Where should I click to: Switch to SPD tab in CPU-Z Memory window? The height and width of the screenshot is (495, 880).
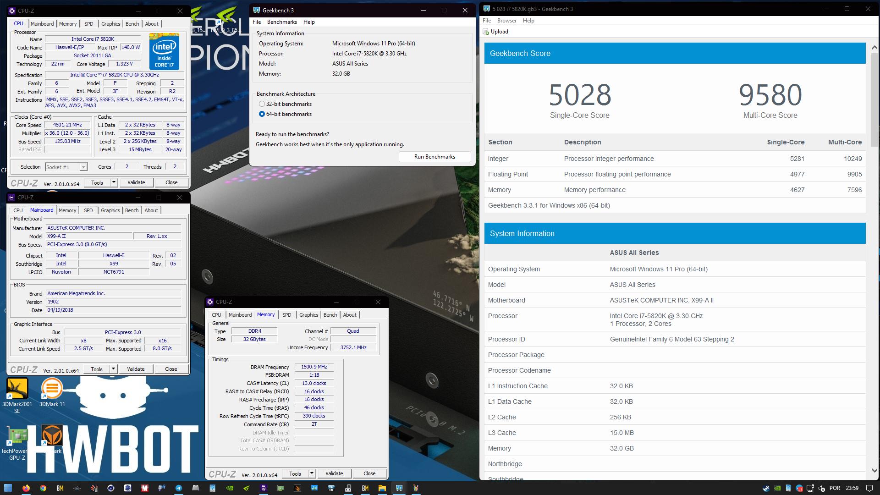(x=286, y=315)
